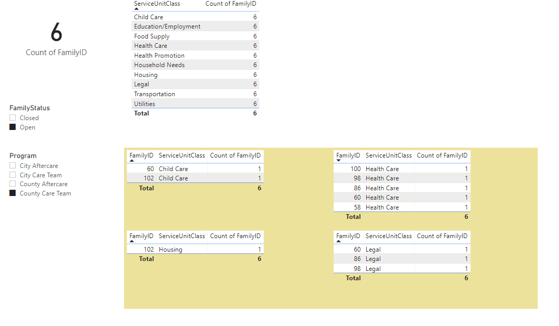Sort top table by ServiceUnitClass header
Viewport: 559px width, 326px height.
[x=157, y=4]
